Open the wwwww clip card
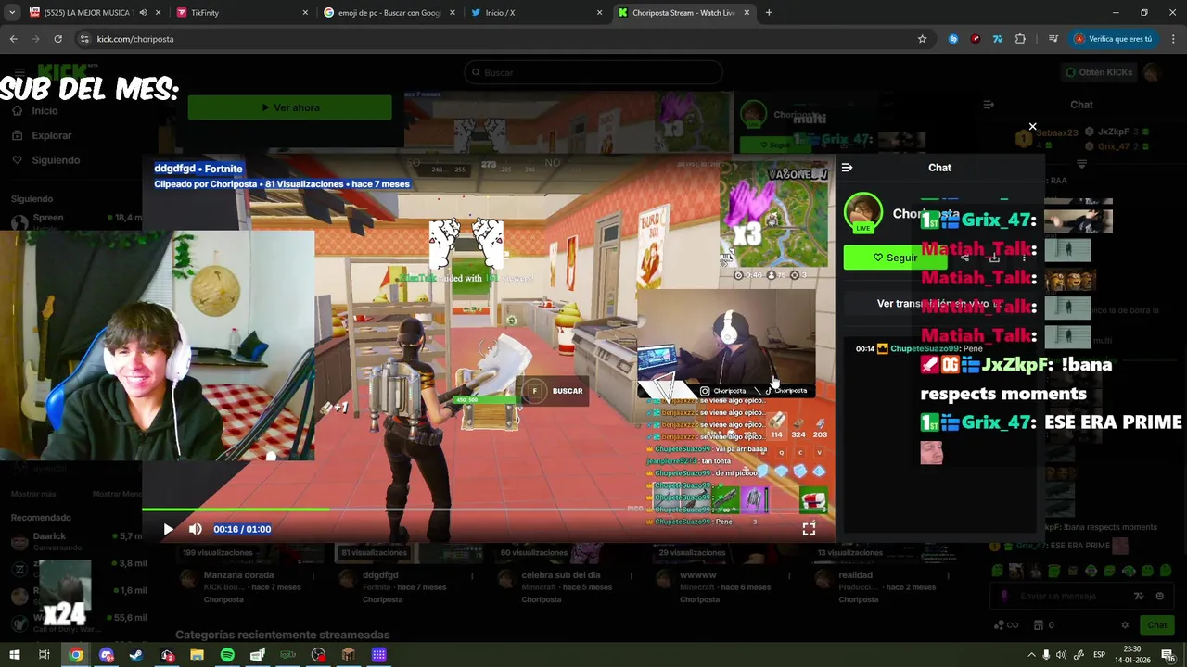This screenshot has width=1187, height=667. click(697, 575)
